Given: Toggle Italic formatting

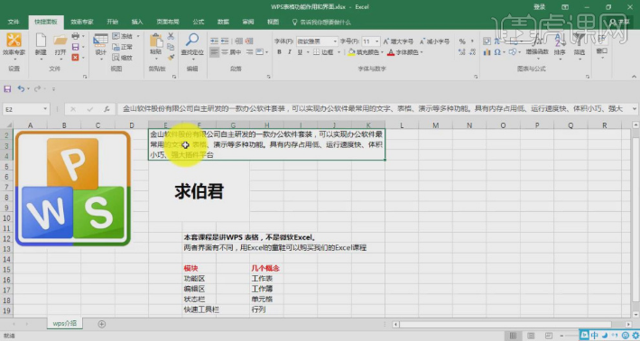Looking at the screenshot, I should 290,52.
